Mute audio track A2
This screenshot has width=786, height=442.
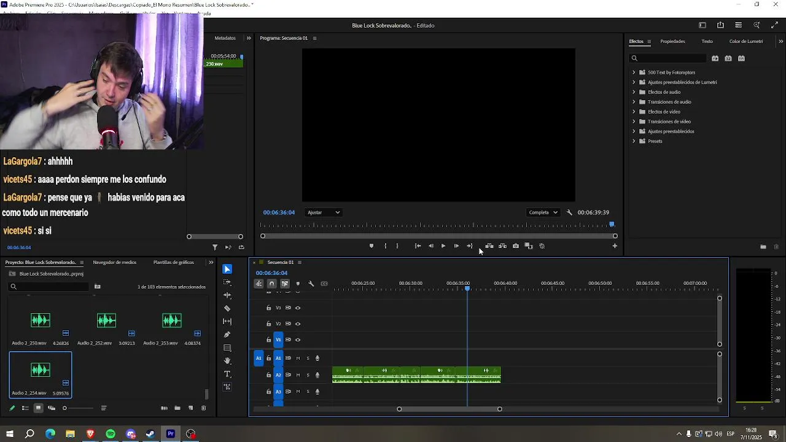(298, 375)
